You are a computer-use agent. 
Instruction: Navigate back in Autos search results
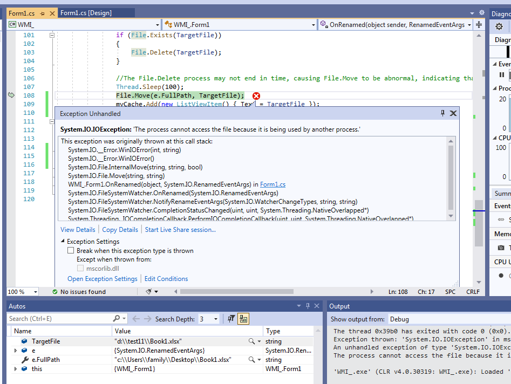(x=136, y=319)
